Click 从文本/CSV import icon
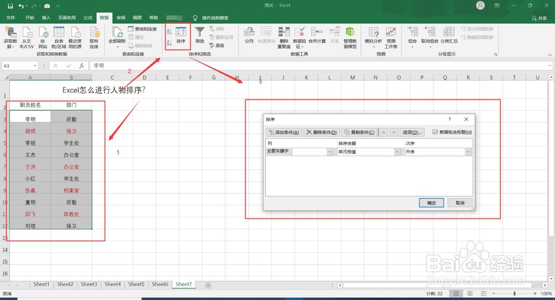Screen dimensions: 555x300 [x=27, y=37]
